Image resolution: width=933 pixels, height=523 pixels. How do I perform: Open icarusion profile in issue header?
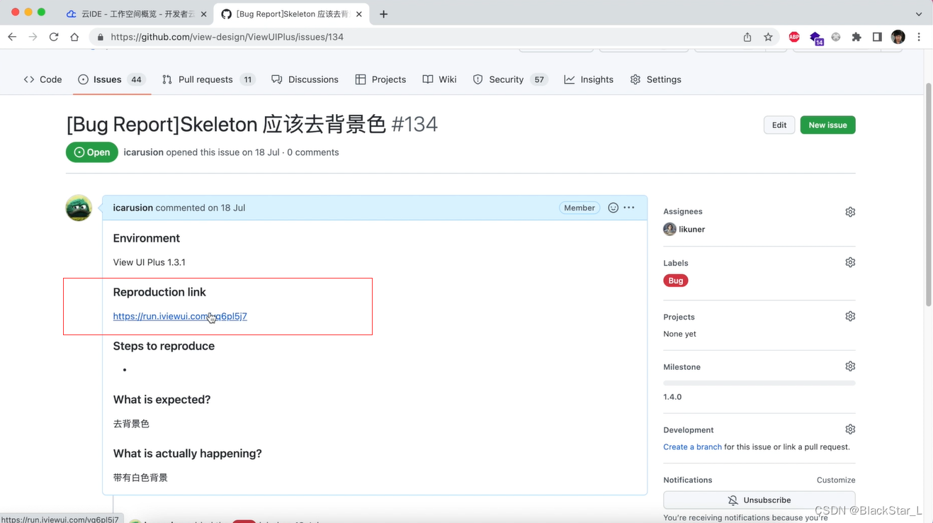click(x=143, y=152)
